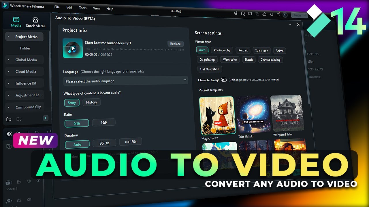369x207 pixels.
Task: Mute the audio track speaker
Action: click(29, 199)
